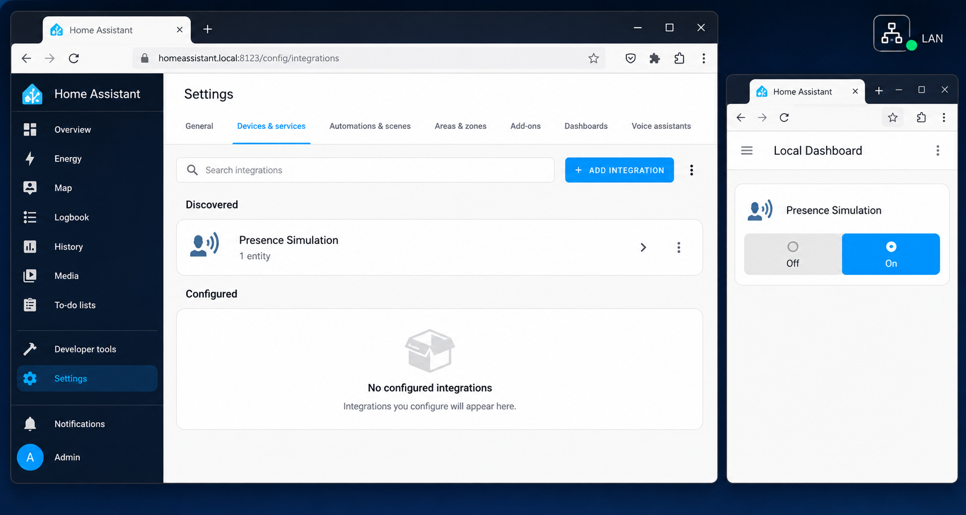The width and height of the screenshot is (966, 515).
Task: Bookmark the integrations page with the star
Action: (594, 58)
